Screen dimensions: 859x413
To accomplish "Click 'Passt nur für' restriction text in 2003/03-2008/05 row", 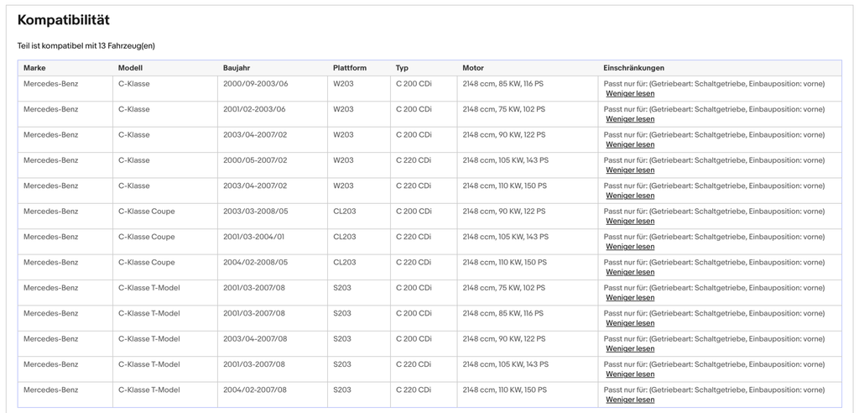I will 715,212.
